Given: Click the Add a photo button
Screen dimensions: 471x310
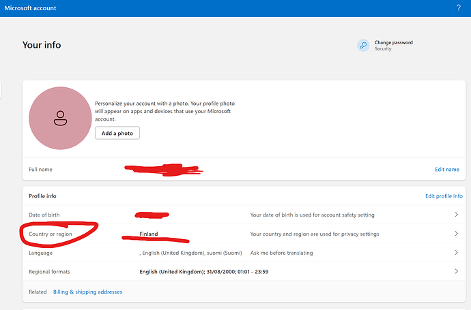Looking at the screenshot, I should tap(117, 133).
